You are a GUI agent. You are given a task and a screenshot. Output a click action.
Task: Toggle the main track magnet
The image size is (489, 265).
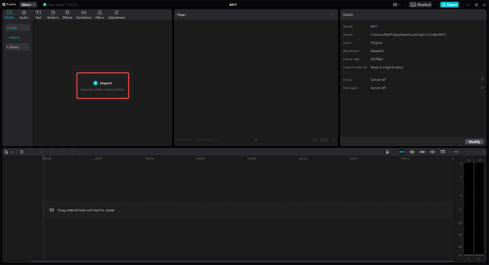coord(402,152)
